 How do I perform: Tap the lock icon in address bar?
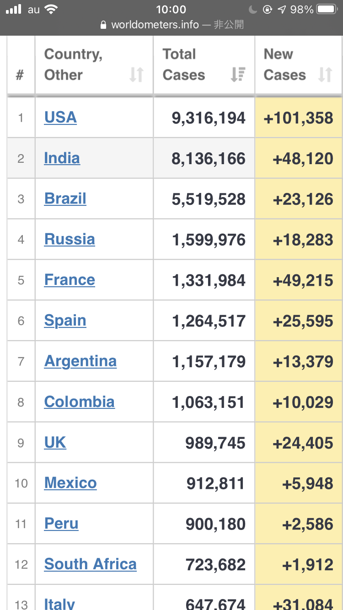[103, 25]
